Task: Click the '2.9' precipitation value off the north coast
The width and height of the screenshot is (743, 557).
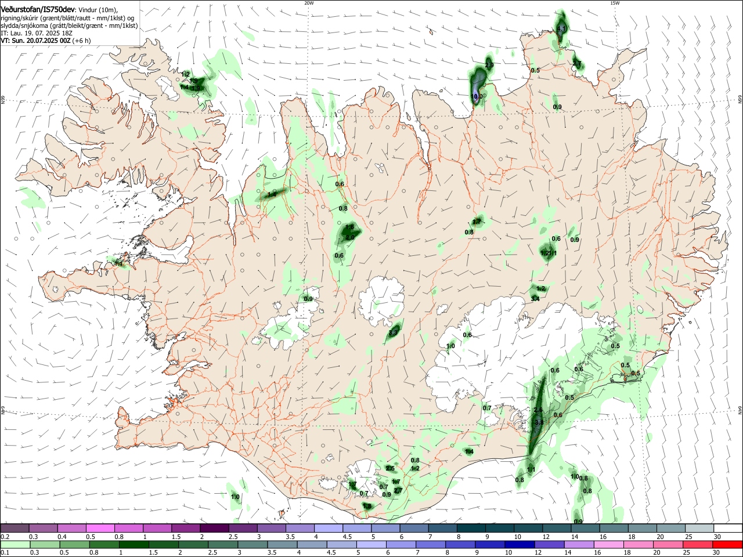Action: [x=489, y=65]
